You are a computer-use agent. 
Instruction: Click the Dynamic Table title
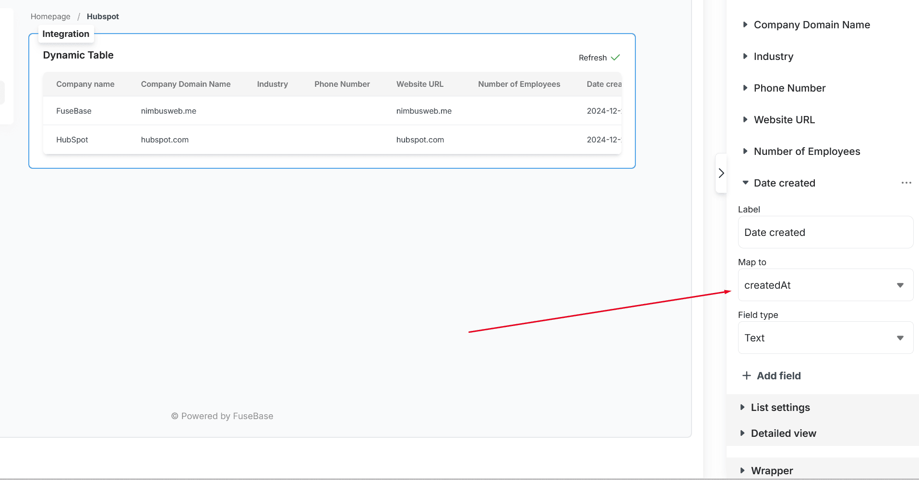(78, 55)
